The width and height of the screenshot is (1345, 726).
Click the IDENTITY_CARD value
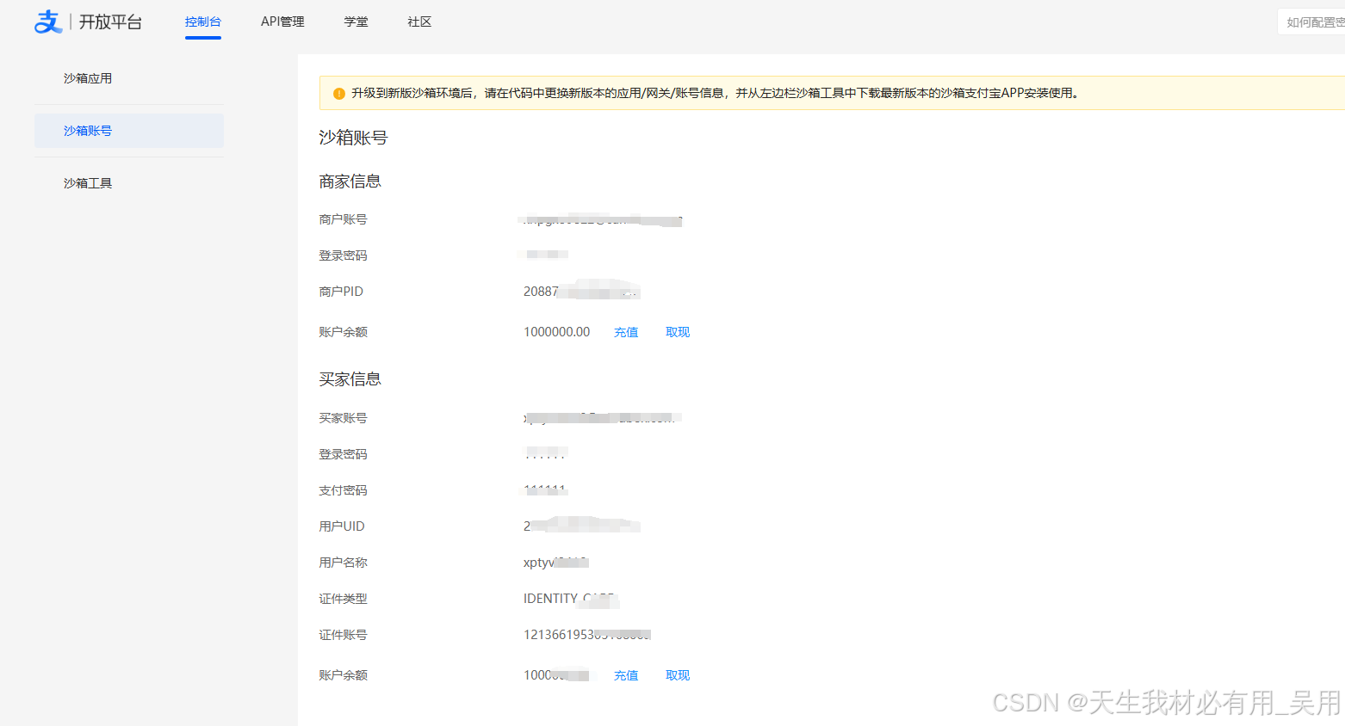point(571,599)
